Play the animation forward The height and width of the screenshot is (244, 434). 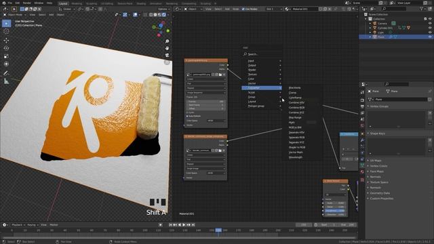pos(184,225)
